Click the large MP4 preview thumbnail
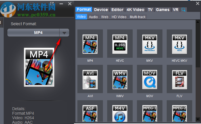The height and width of the screenshot is (124, 201). tap(39, 67)
